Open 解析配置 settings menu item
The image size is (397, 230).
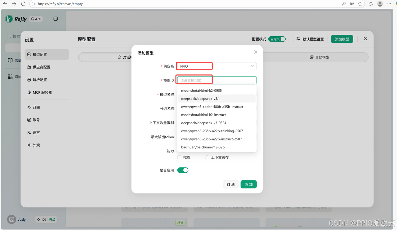47,80
